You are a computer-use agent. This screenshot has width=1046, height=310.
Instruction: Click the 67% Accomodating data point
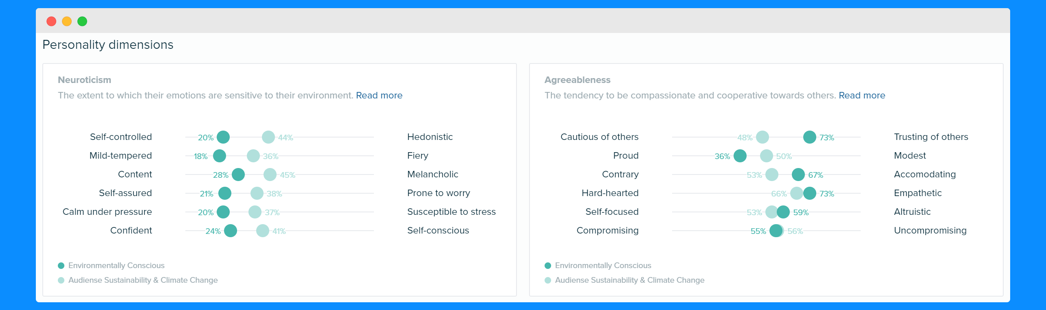[798, 175]
